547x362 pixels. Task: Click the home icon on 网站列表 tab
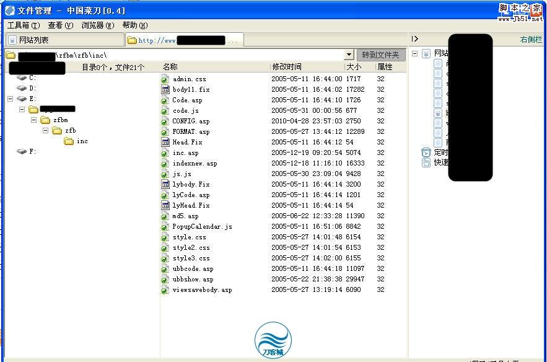(12, 40)
